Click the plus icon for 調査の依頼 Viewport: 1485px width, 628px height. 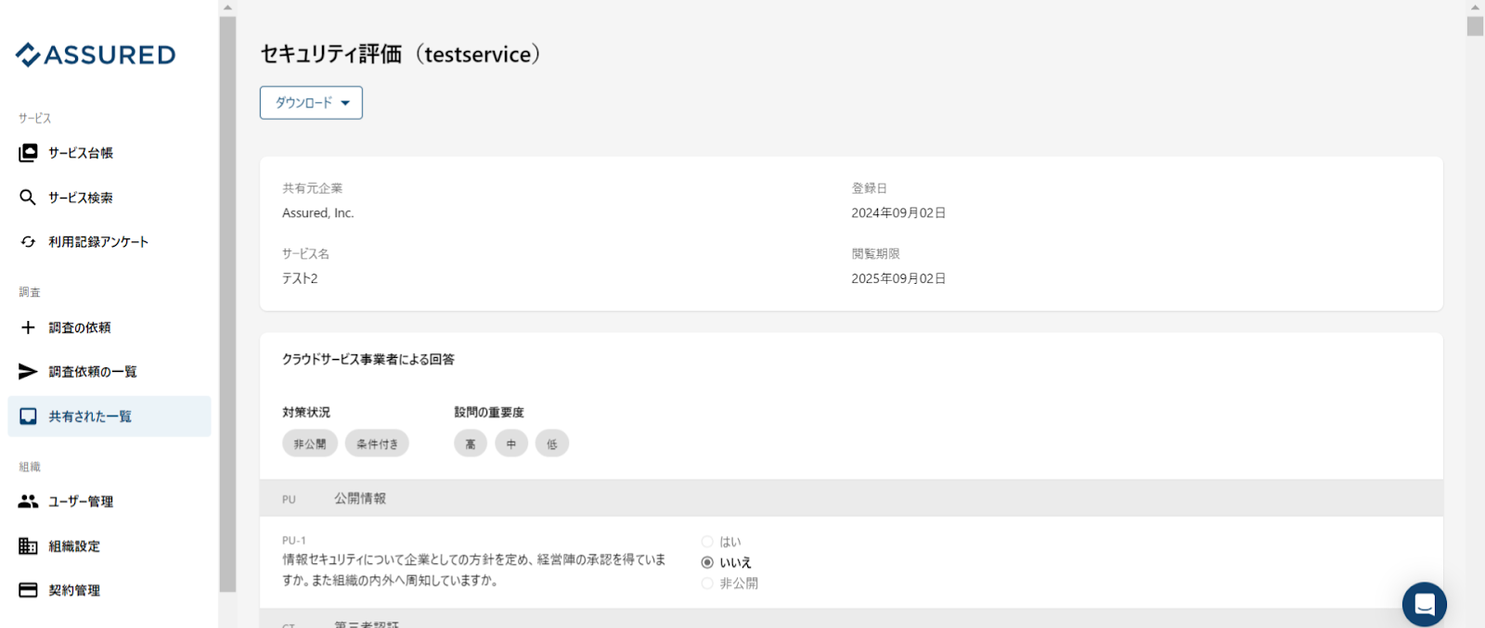click(x=28, y=327)
